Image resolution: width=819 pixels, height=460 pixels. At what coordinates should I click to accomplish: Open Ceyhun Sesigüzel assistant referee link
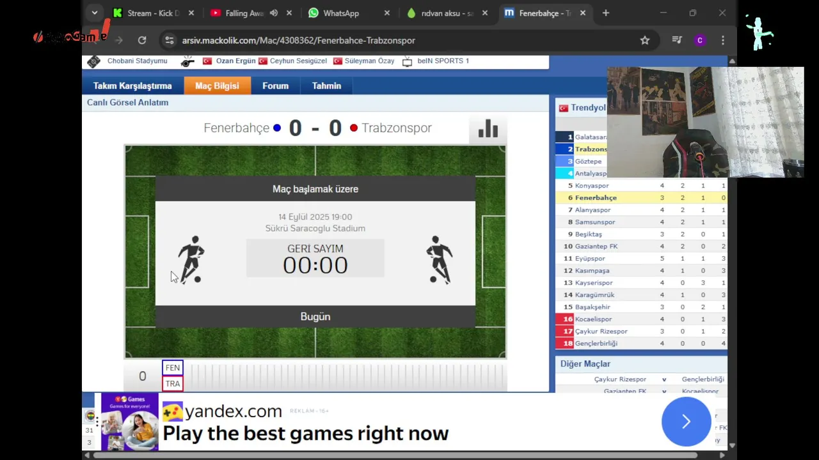(298, 61)
